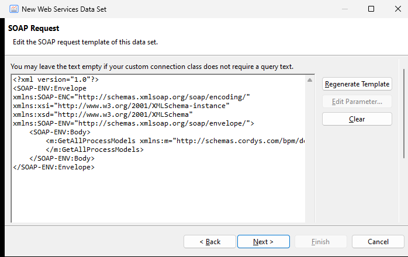
Task: Click the '</SOAP-ENV:Body>' closing tag
Action: coord(62,158)
